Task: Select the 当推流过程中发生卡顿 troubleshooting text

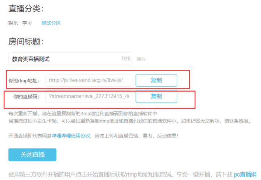Action: [130, 121]
